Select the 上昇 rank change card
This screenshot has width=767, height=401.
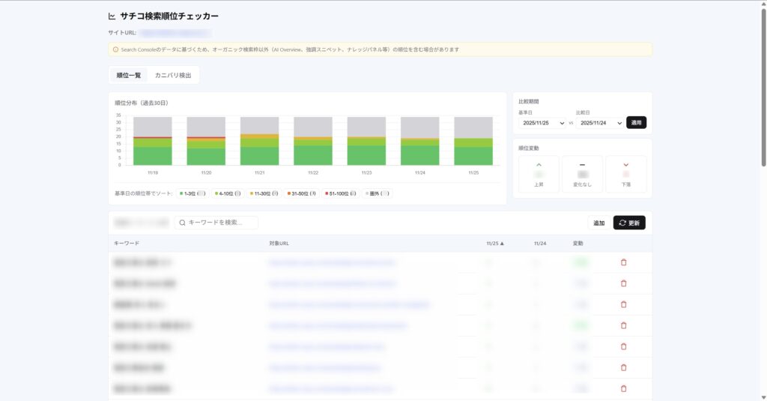coord(539,175)
